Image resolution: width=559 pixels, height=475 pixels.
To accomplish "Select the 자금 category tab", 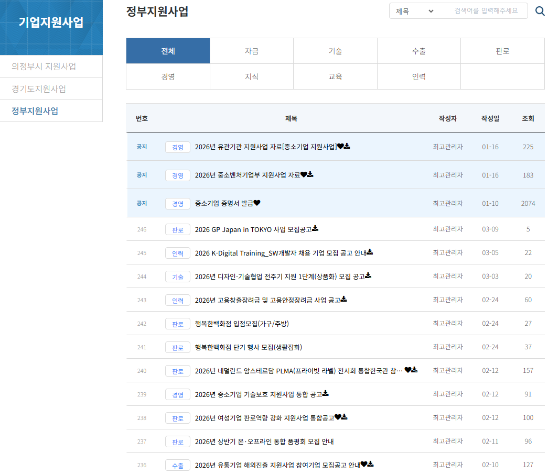I will [x=252, y=51].
